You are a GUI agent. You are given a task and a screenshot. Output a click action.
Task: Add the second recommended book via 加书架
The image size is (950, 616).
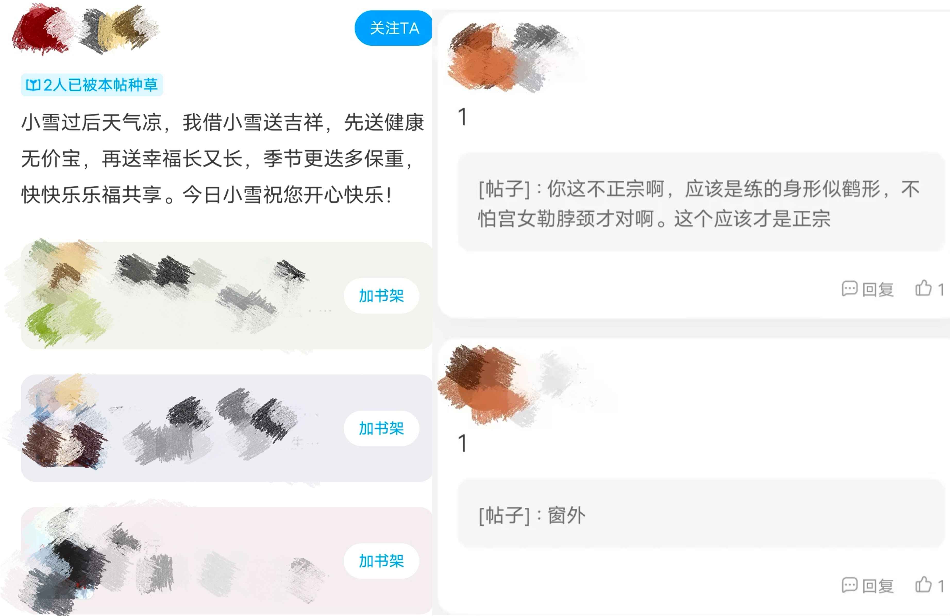pyautogui.click(x=381, y=428)
